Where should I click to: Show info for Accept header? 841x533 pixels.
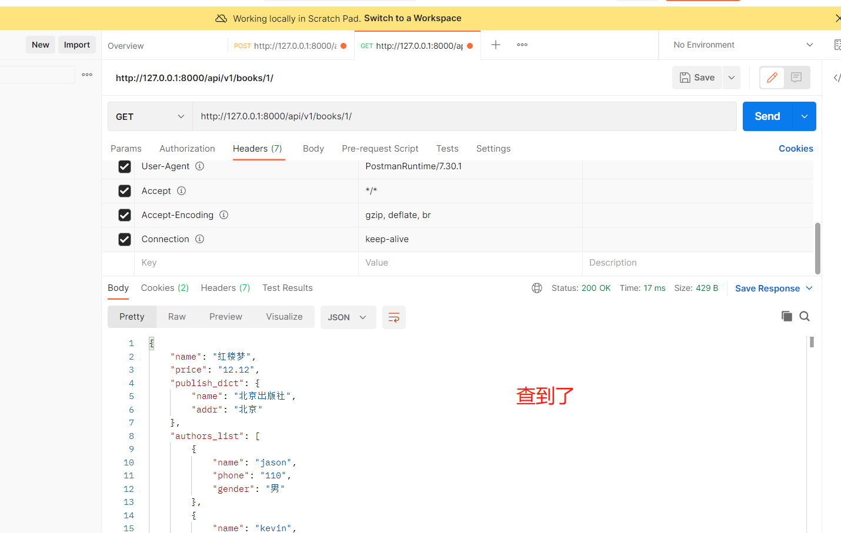(x=182, y=191)
